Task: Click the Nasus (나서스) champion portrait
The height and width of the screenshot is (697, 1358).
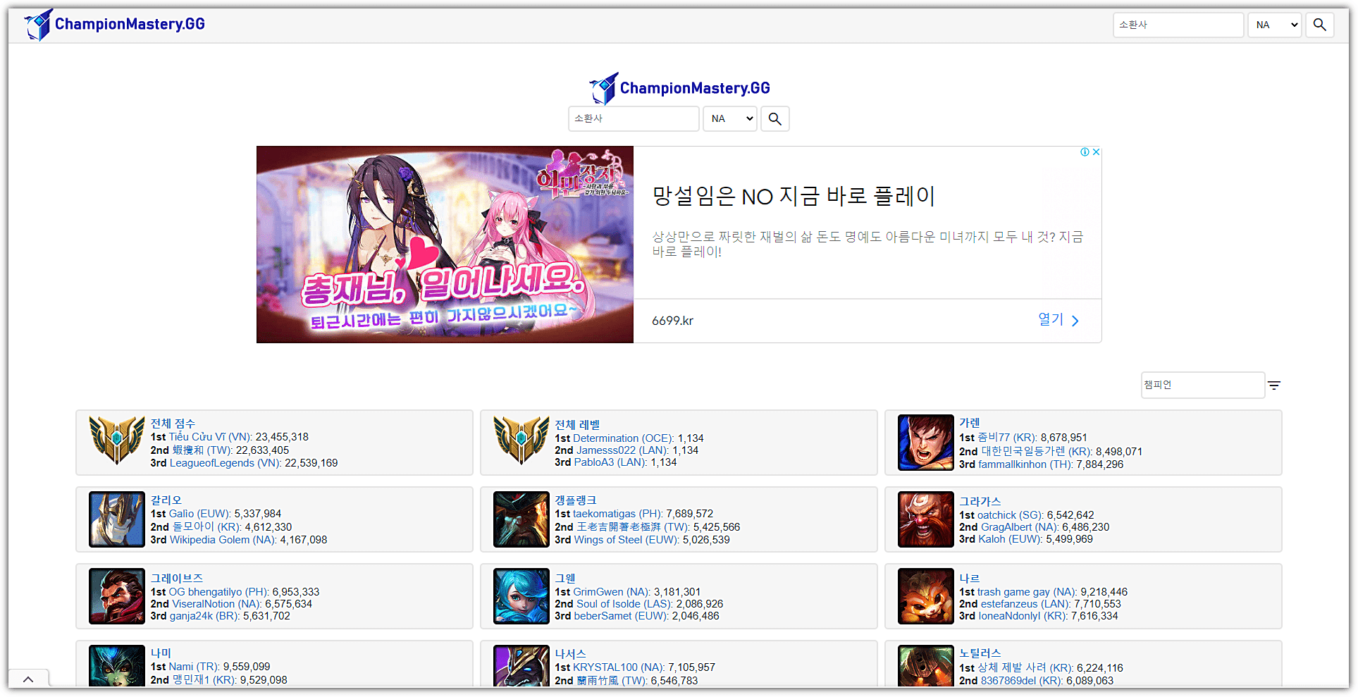Action: (521, 666)
